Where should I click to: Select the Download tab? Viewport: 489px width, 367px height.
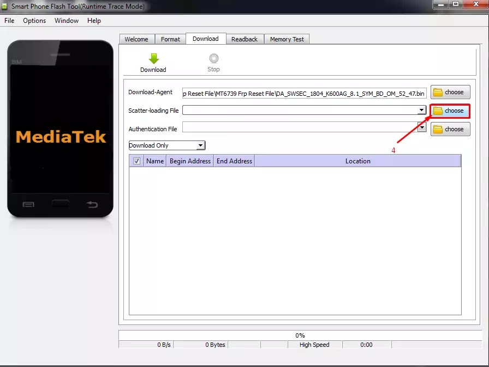(206, 39)
